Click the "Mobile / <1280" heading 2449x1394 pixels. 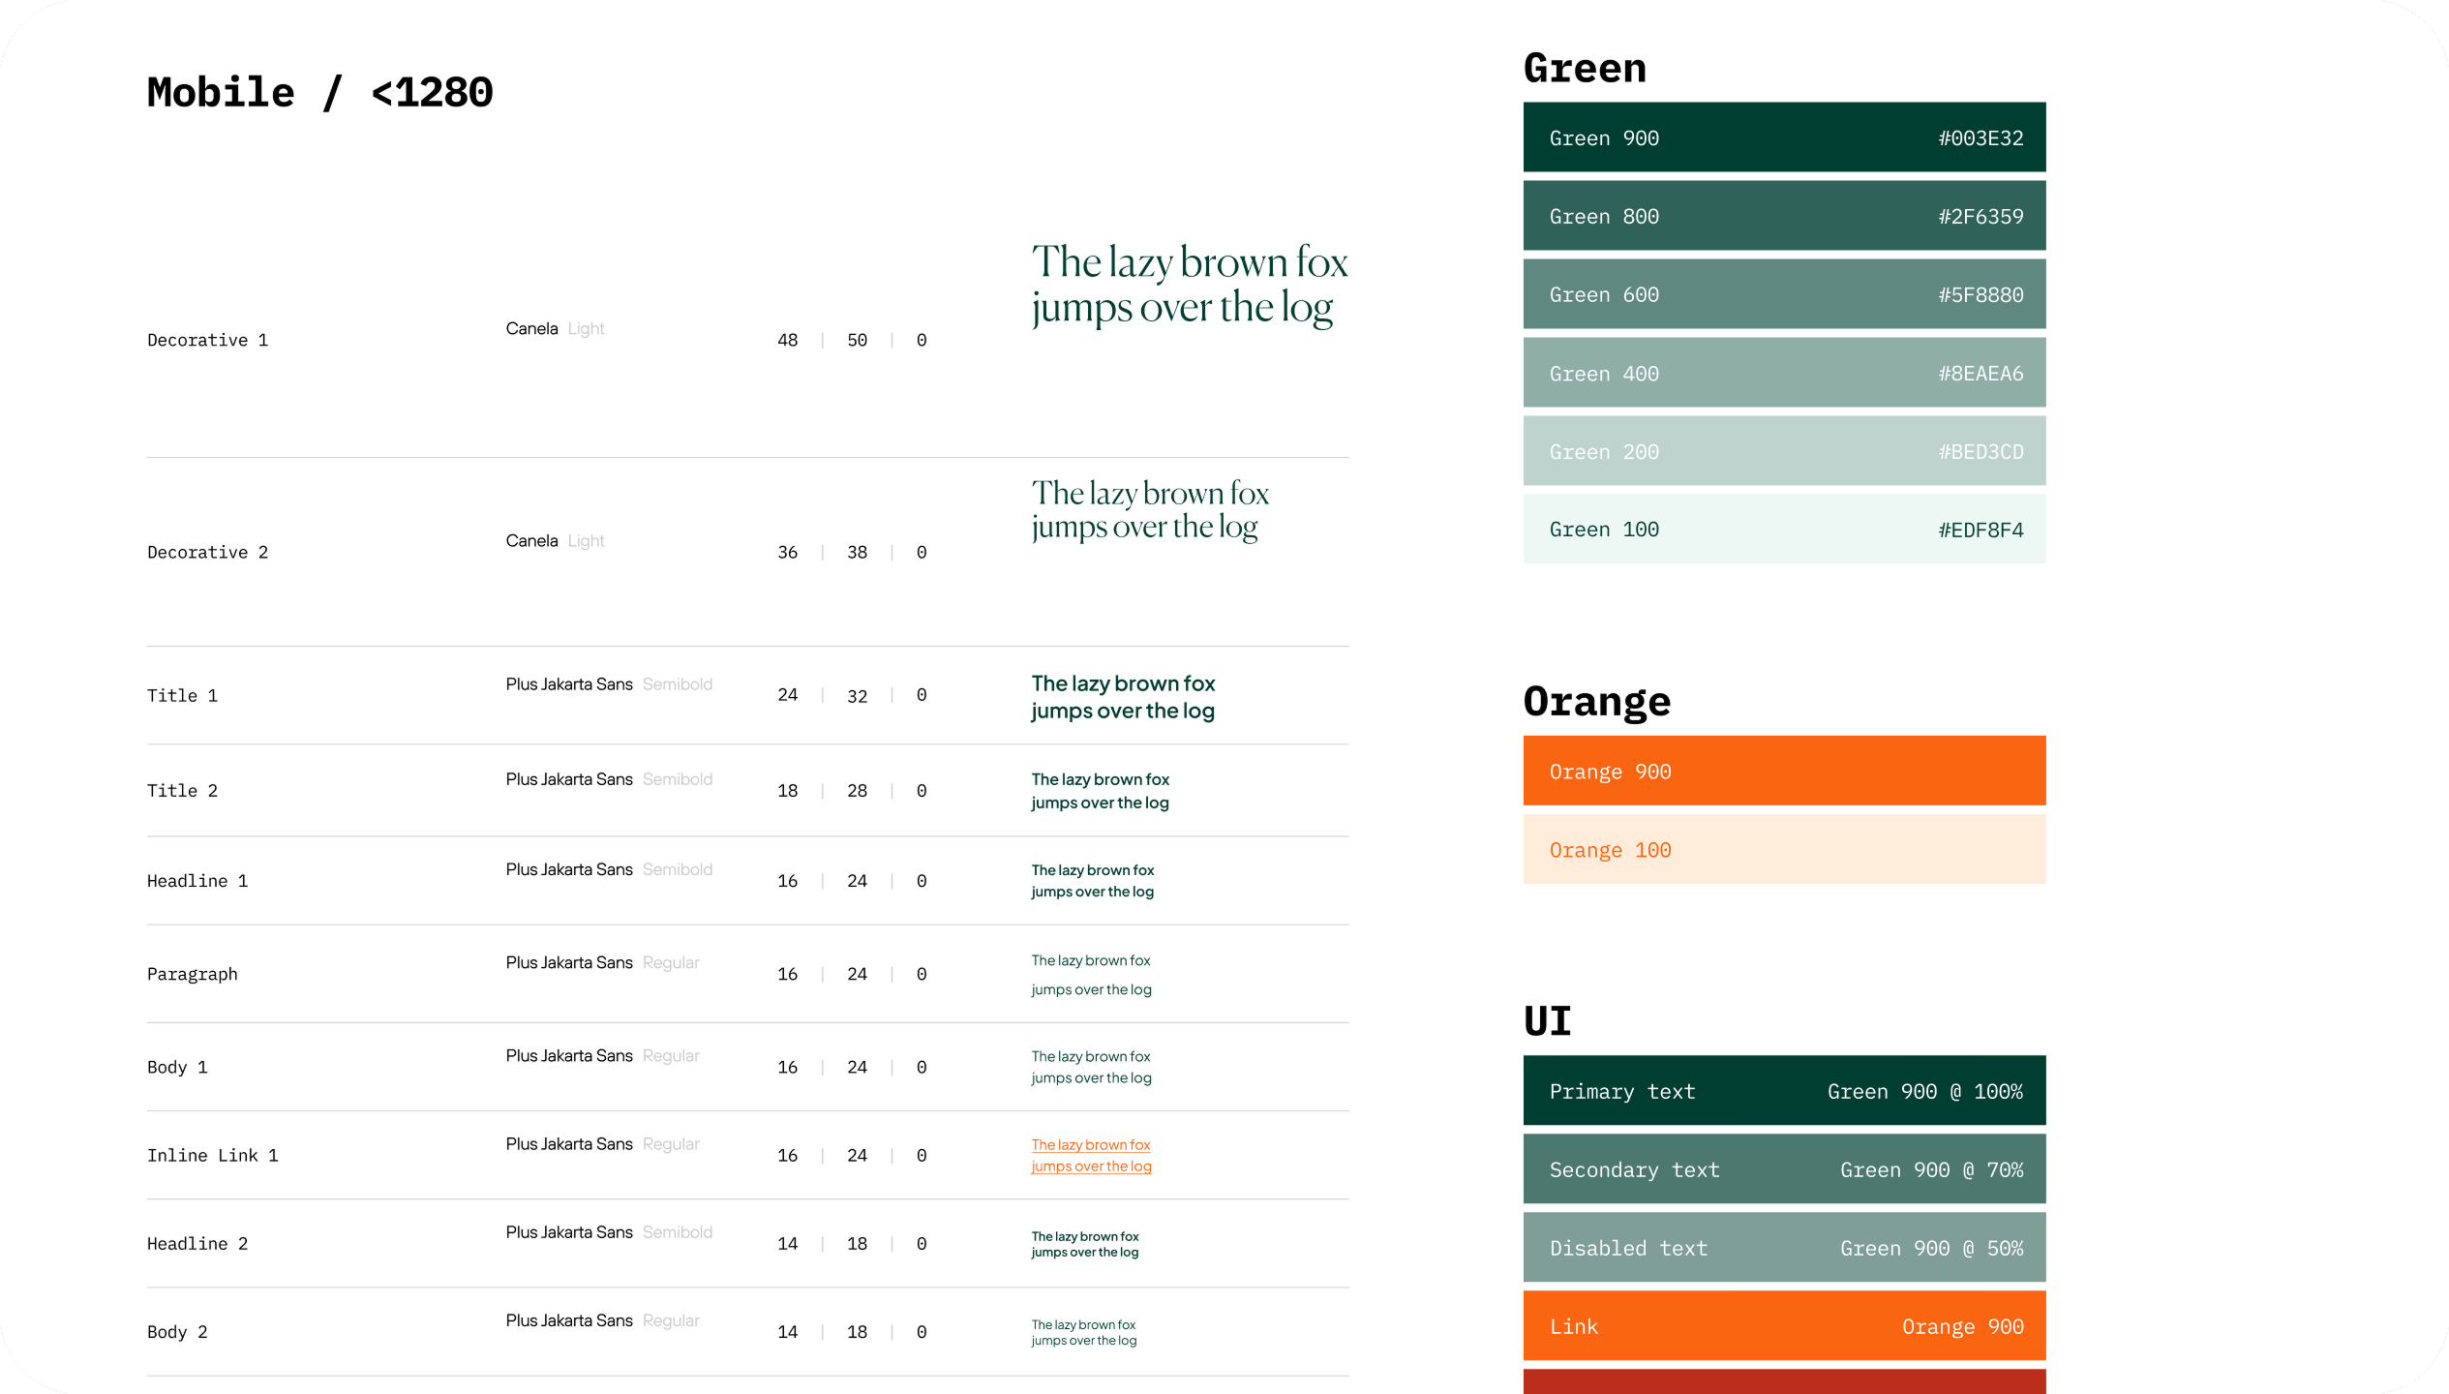pos(319,93)
